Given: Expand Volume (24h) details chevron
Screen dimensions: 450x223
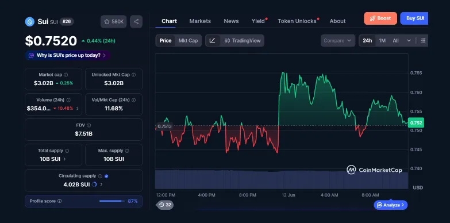Looking at the screenshot, I should coord(78,109).
